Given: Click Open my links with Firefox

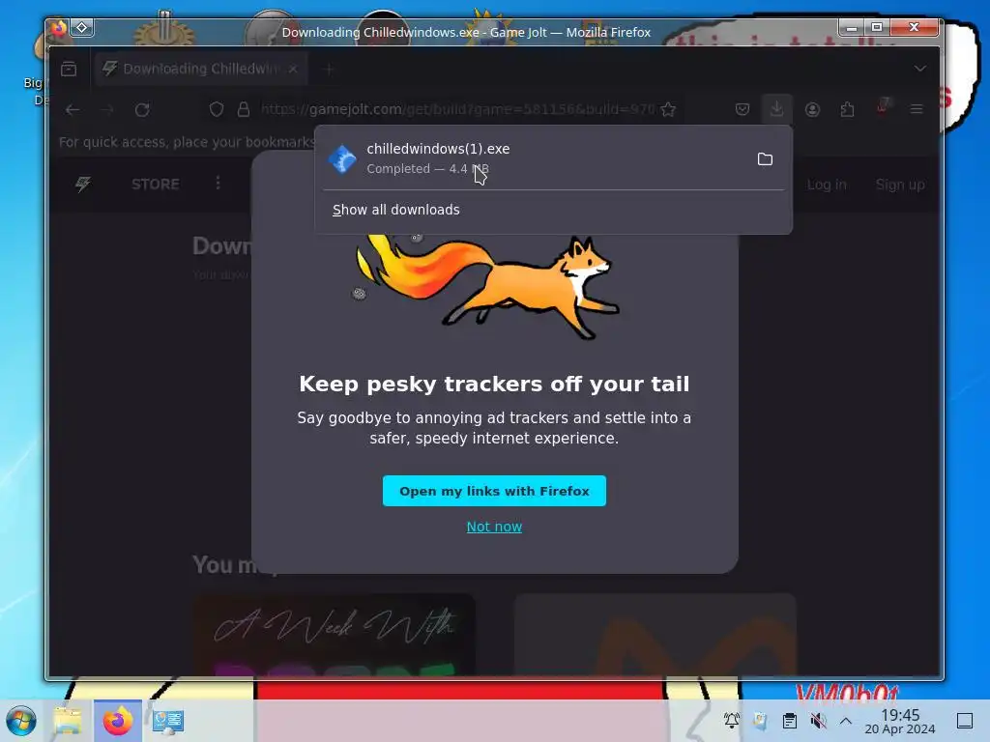Looking at the screenshot, I should (x=494, y=491).
